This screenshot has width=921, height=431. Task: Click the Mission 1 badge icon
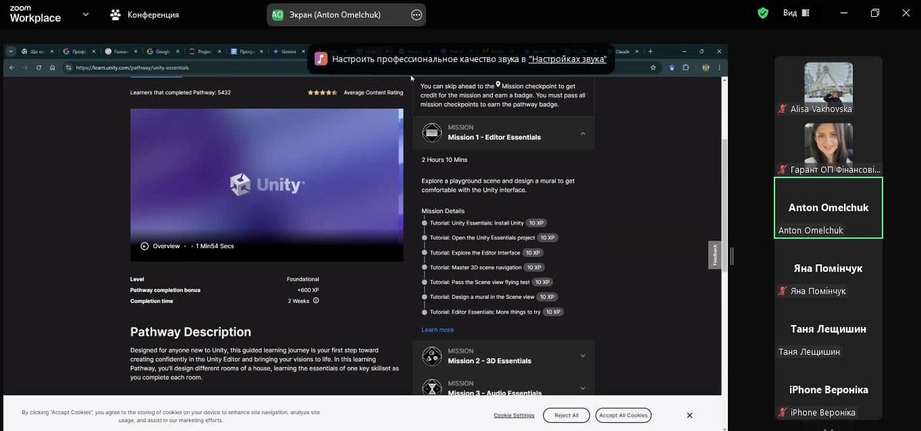pyautogui.click(x=431, y=132)
